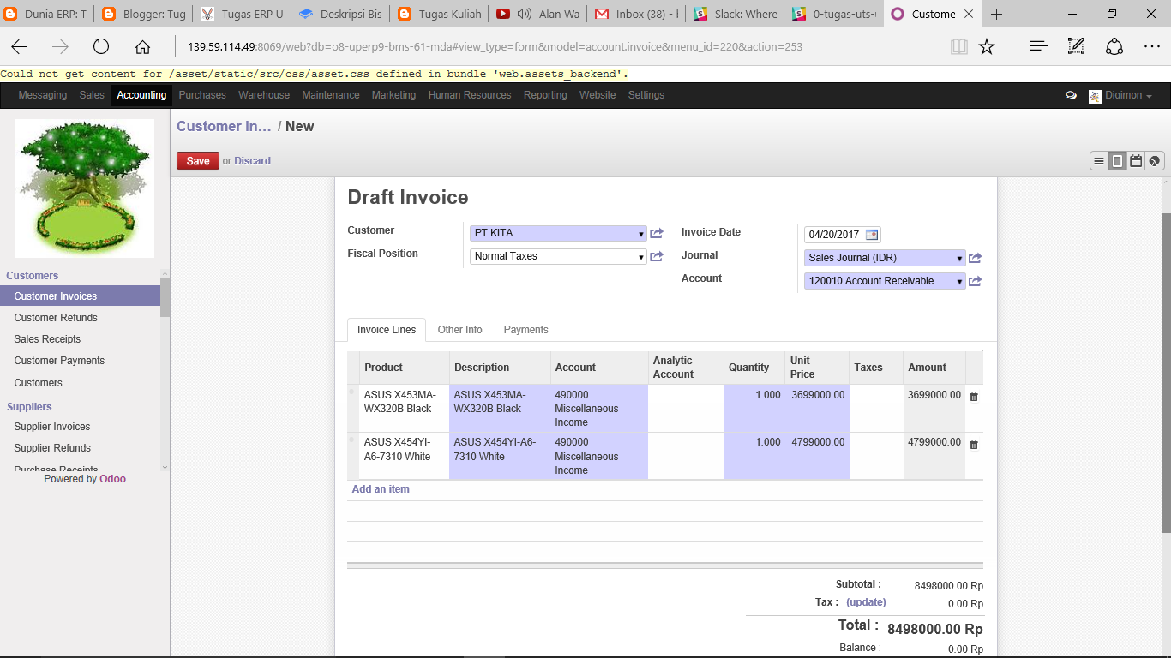Open Fiscal Position record link icon
Image resolution: width=1171 pixels, height=658 pixels.
click(657, 256)
